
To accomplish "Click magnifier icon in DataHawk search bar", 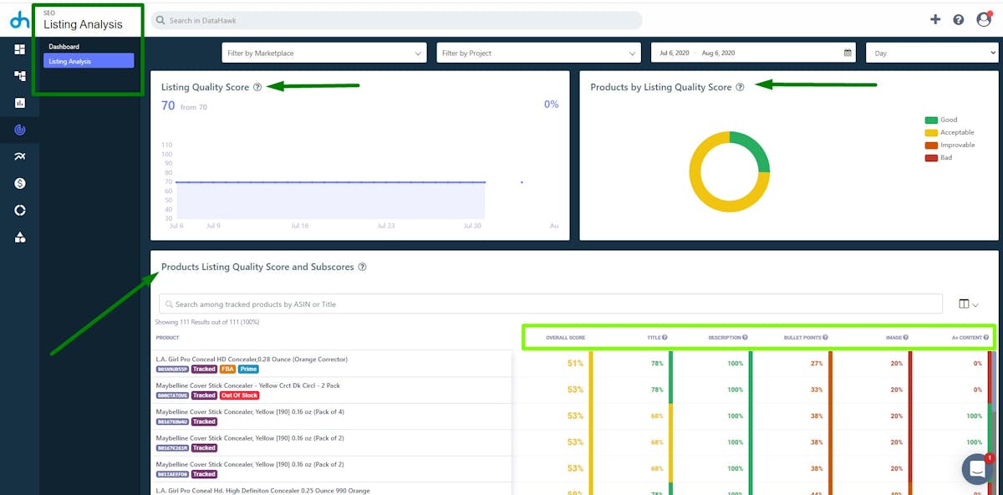I will coord(162,20).
